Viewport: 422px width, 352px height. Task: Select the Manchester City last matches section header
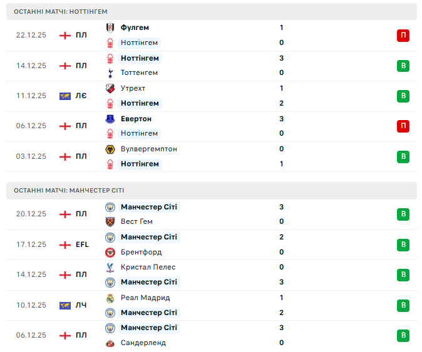[x=211, y=190]
